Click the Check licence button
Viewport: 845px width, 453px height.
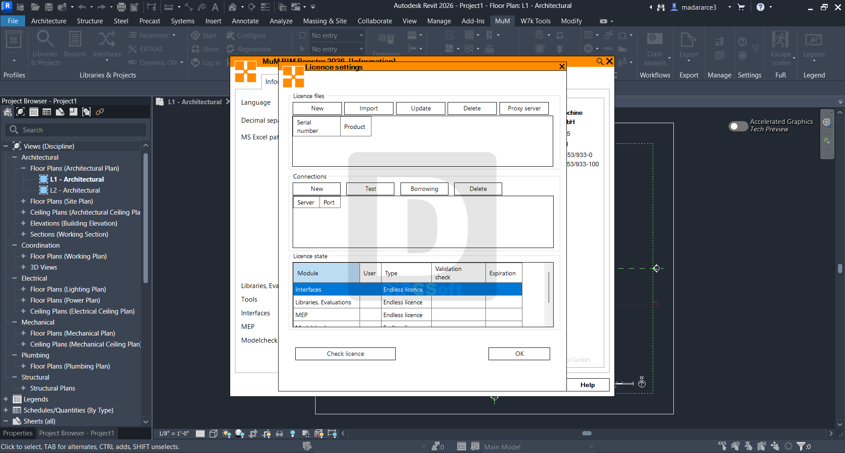(x=345, y=354)
